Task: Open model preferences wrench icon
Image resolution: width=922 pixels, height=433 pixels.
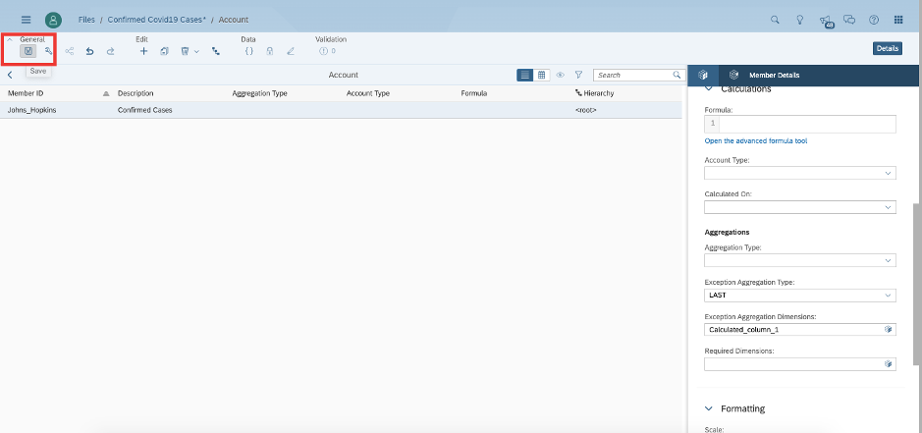Action: (x=48, y=51)
